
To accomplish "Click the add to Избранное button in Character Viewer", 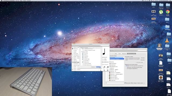I will coord(106,62).
